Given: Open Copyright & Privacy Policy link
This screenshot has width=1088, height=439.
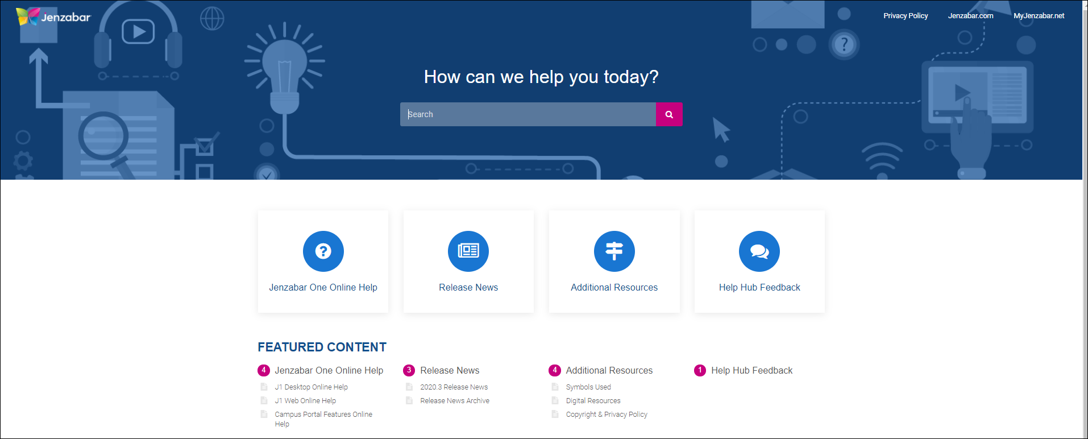Looking at the screenshot, I should (607, 415).
